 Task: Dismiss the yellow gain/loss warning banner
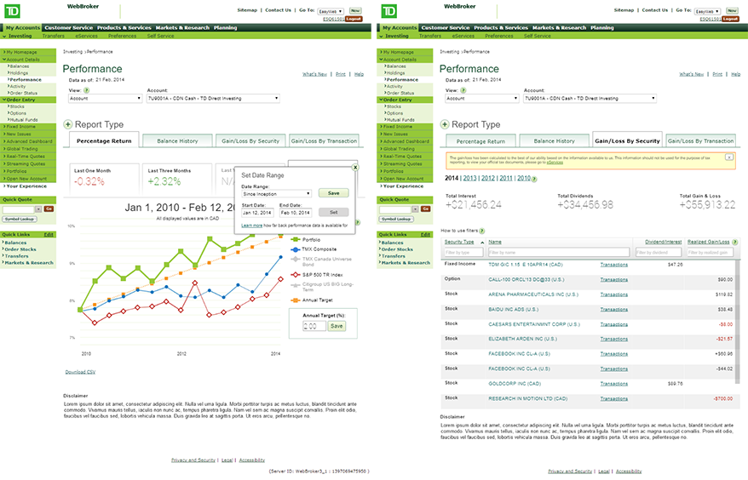[729, 157]
